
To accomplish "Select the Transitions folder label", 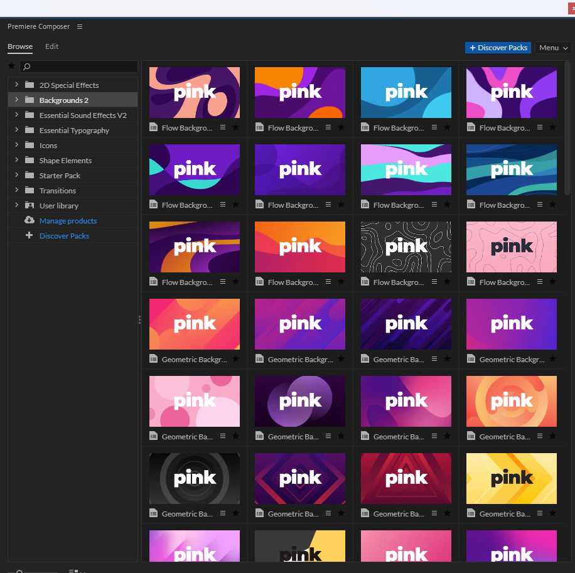I will (58, 191).
